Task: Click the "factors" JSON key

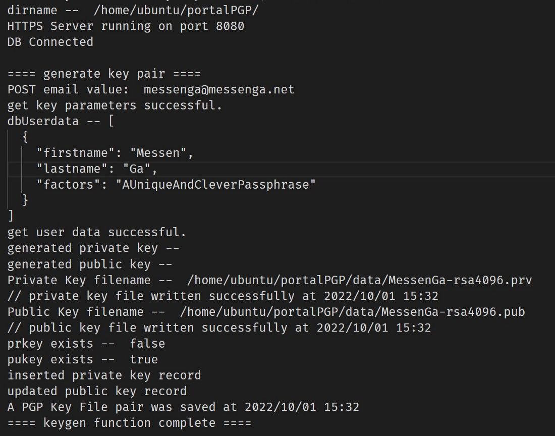Action: [x=65, y=185]
